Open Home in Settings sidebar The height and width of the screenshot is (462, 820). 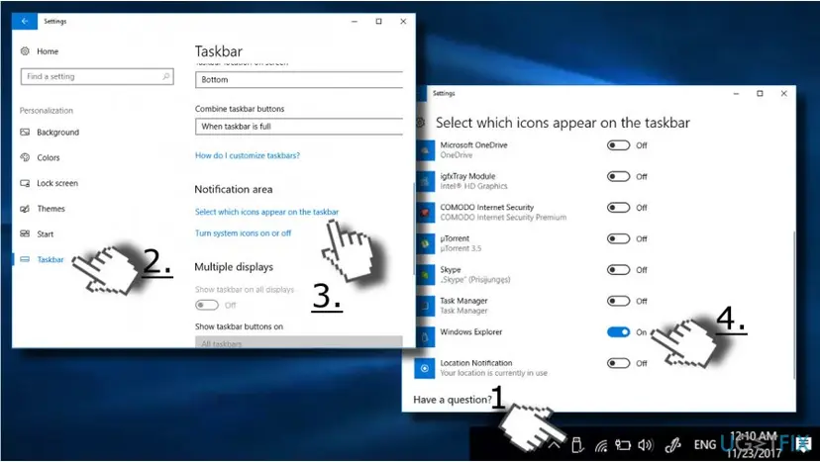click(x=48, y=51)
